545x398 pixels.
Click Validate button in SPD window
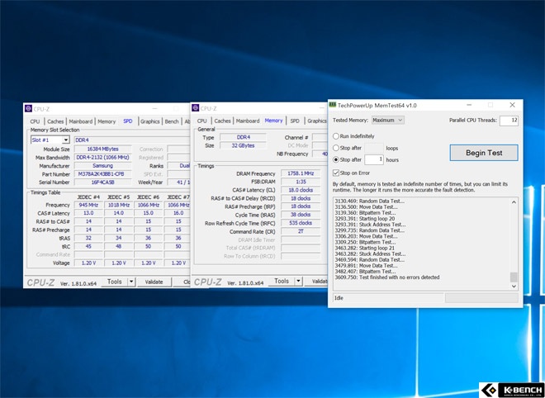pos(154,282)
